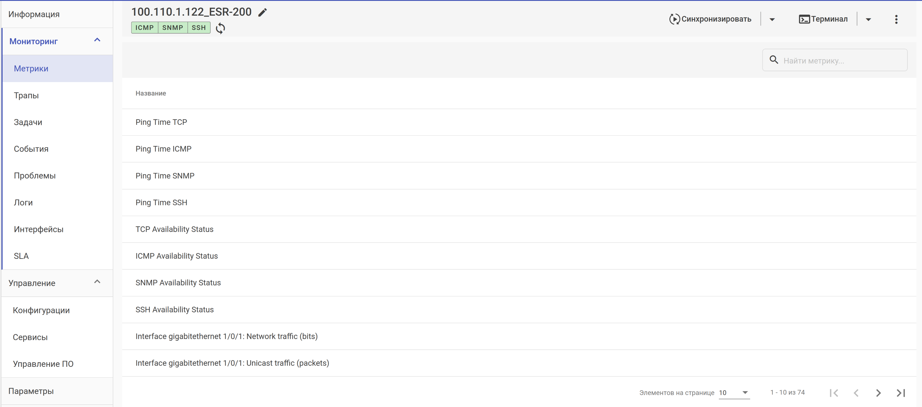Click the SSH status badge
The height and width of the screenshot is (407, 922).
(199, 28)
